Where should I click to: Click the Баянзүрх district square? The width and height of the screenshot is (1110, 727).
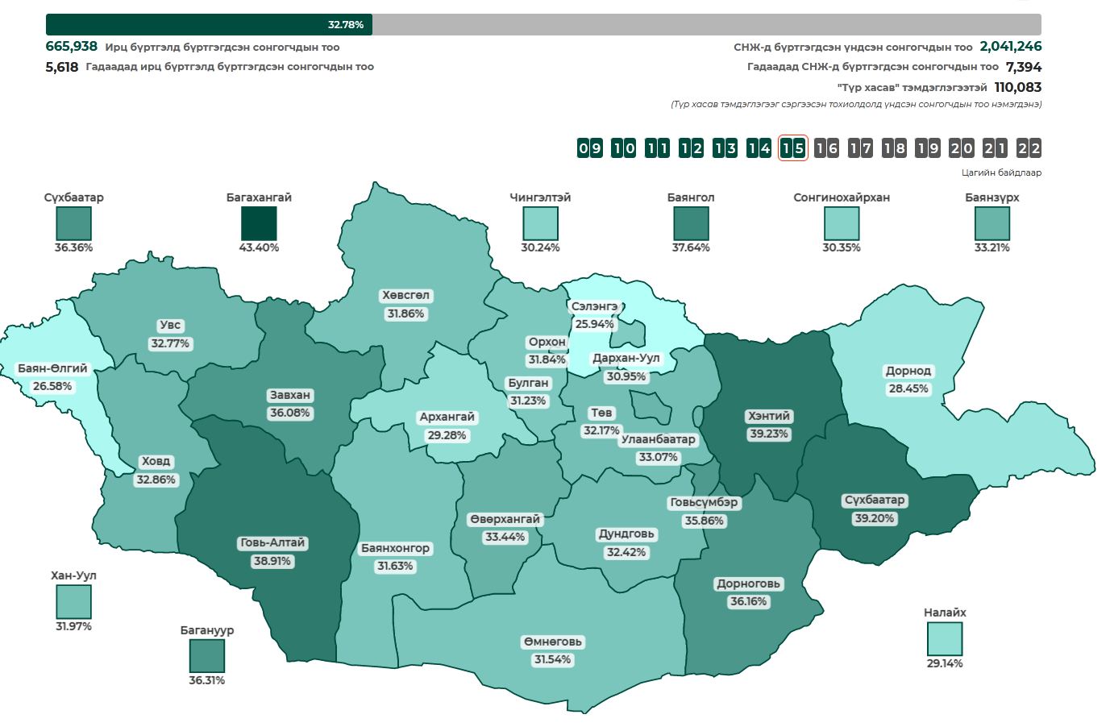[992, 223]
